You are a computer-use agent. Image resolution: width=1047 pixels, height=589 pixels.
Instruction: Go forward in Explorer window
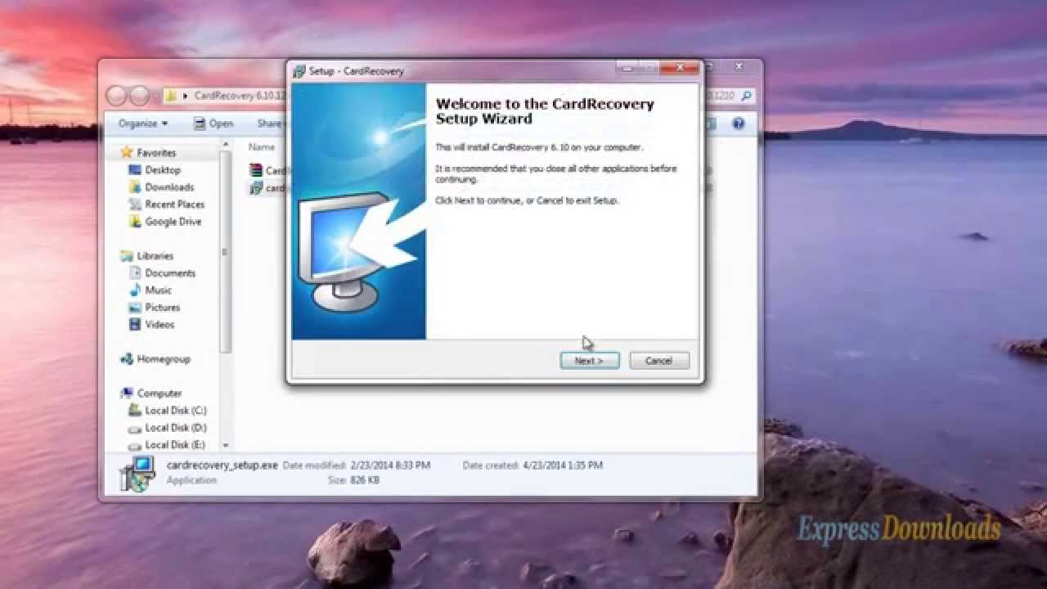[x=139, y=96]
